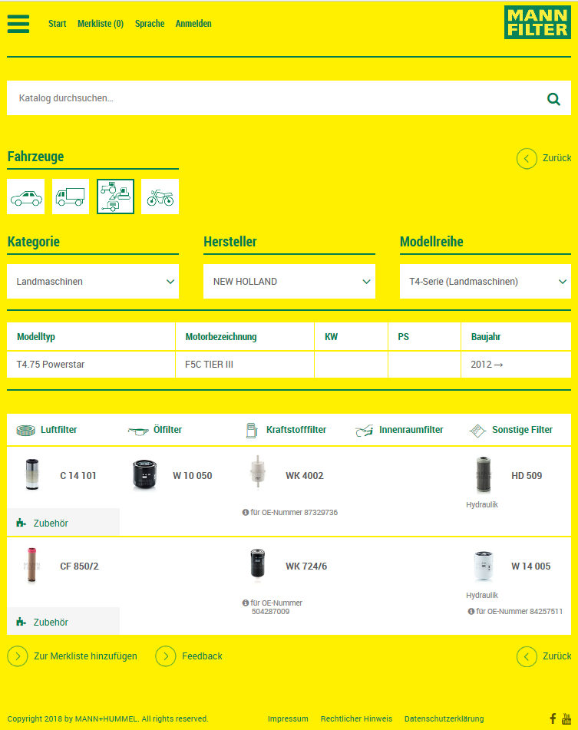This screenshot has height=730, width=578.
Task: Open the Feedback link
Action: (201, 656)
